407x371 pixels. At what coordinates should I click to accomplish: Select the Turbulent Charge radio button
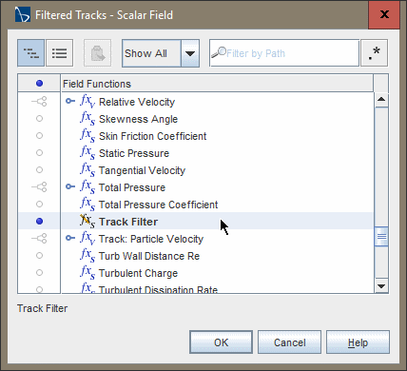(x=39, y=273)
